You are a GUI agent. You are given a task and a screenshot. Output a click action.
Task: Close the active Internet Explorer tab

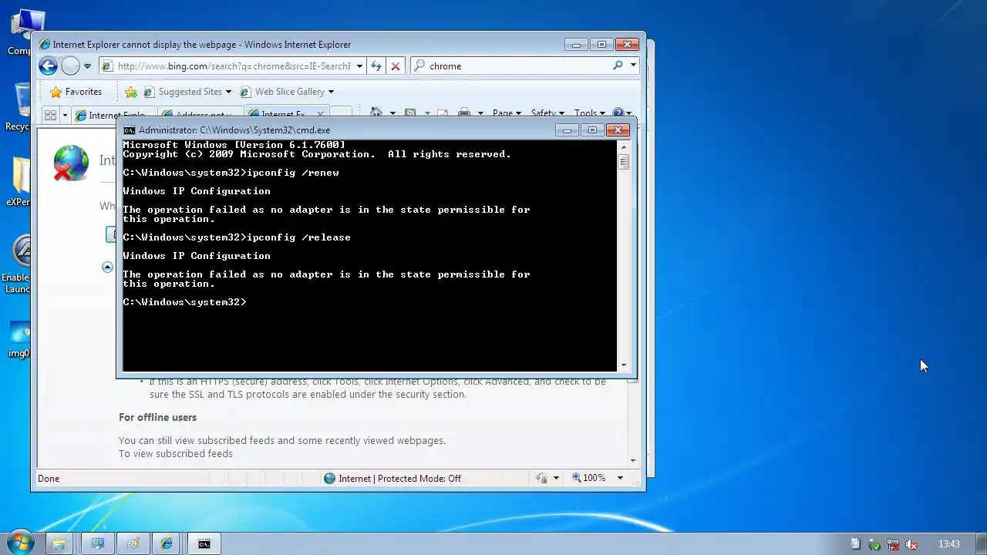click(x=322, y=115)
